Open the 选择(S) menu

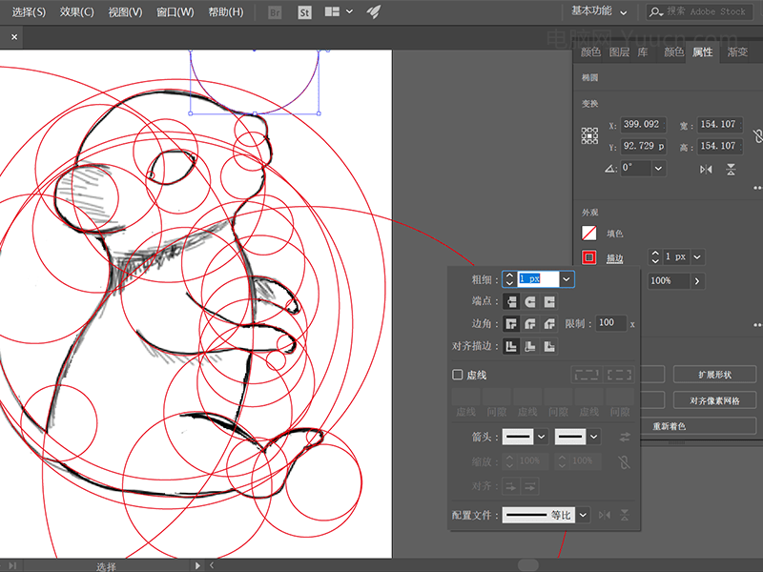coord(29,12)
